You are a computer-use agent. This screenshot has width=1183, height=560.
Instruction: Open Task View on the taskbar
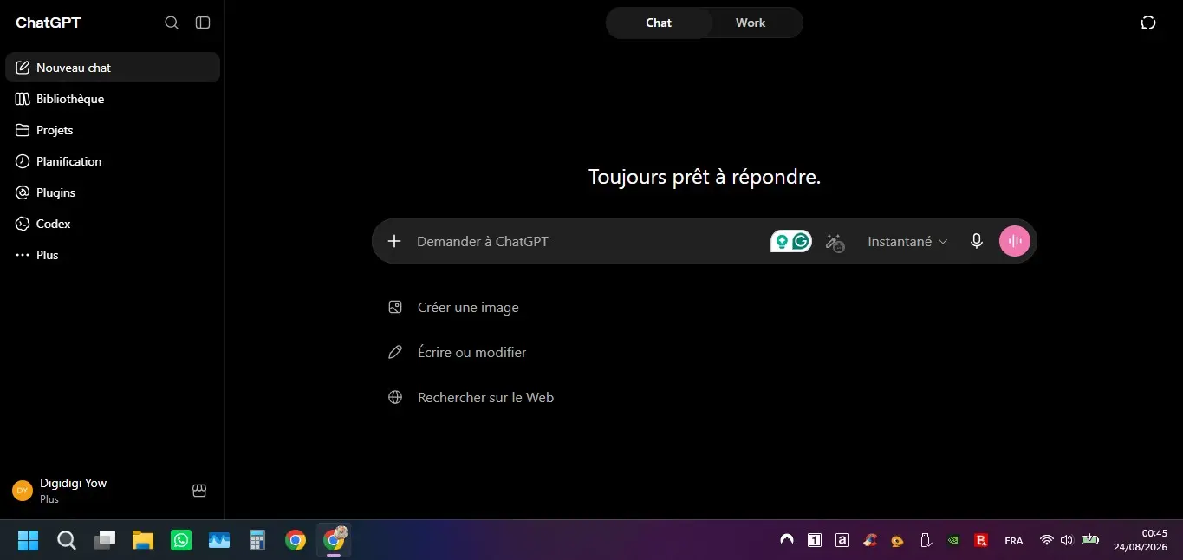coord(105,540)
